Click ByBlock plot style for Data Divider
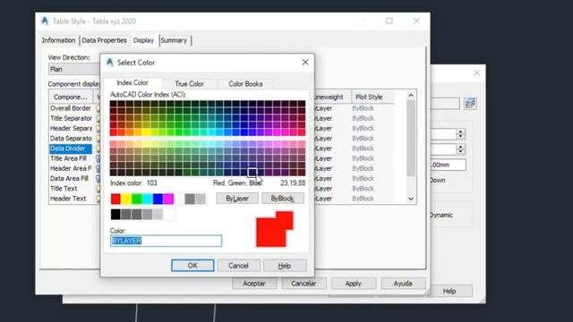Screen dimensions: 573x322 click(x=363, y=148)
